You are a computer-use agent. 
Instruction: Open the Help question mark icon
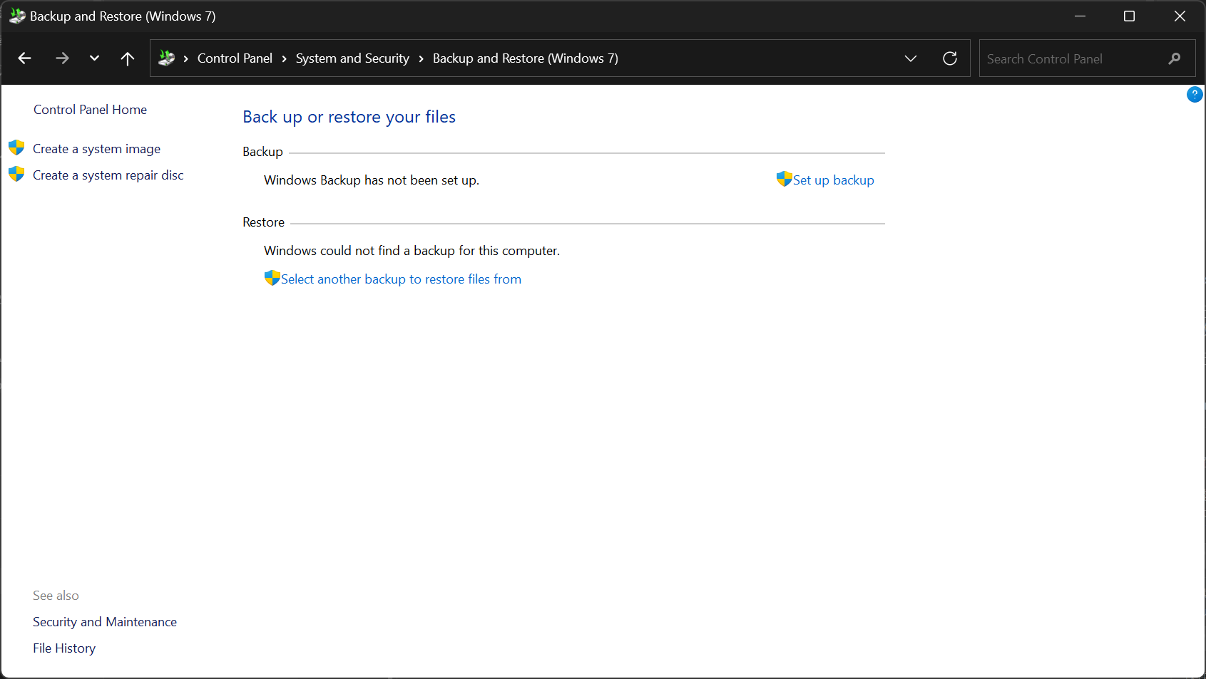coord(1195,94)
